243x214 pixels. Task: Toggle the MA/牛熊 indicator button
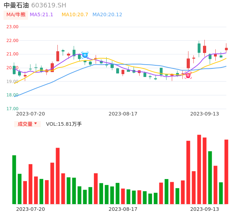[x=16, y=15]
